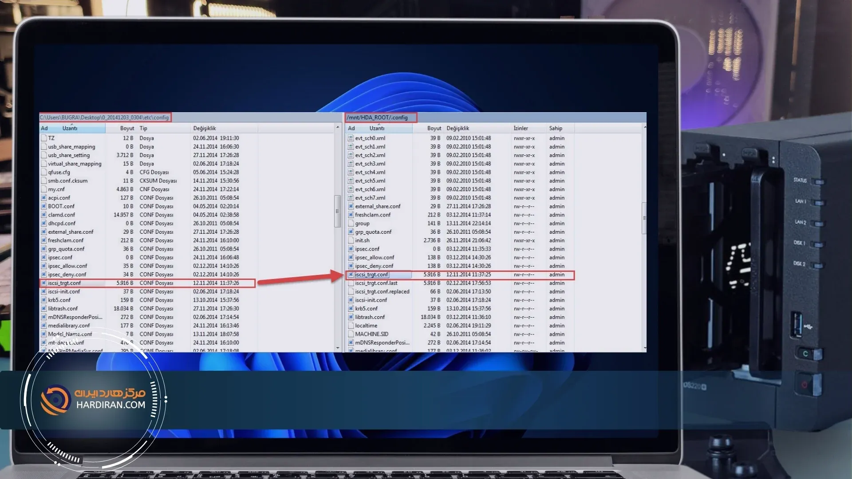Sort remote panel by İzinler column

521,128
